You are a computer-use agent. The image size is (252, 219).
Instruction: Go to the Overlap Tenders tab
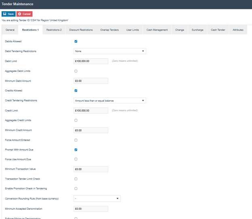[109, 30]
